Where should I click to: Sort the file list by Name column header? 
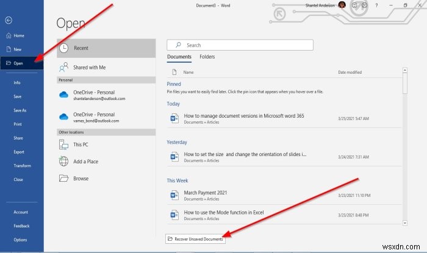[188, 72]
